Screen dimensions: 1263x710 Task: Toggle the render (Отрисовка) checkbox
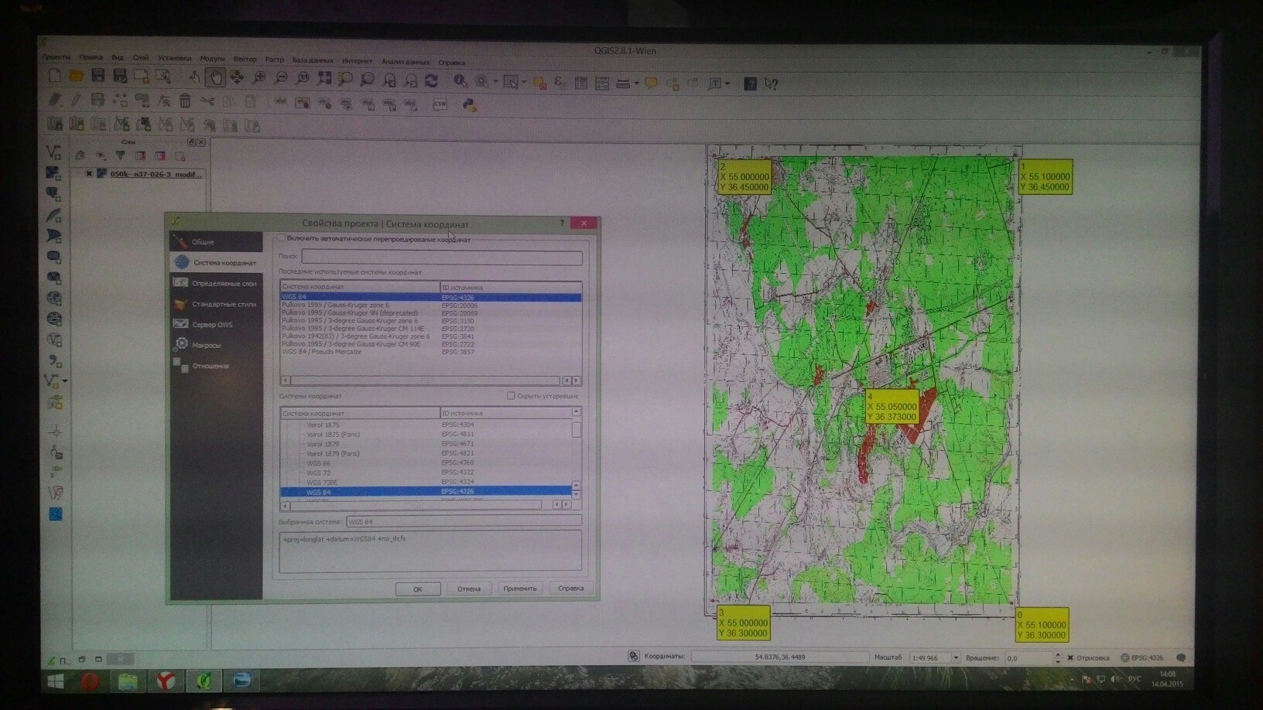point(1070,657)
